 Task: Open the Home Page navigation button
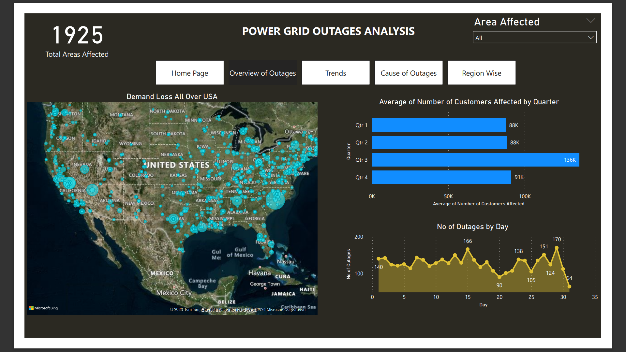tap(190, 73)
